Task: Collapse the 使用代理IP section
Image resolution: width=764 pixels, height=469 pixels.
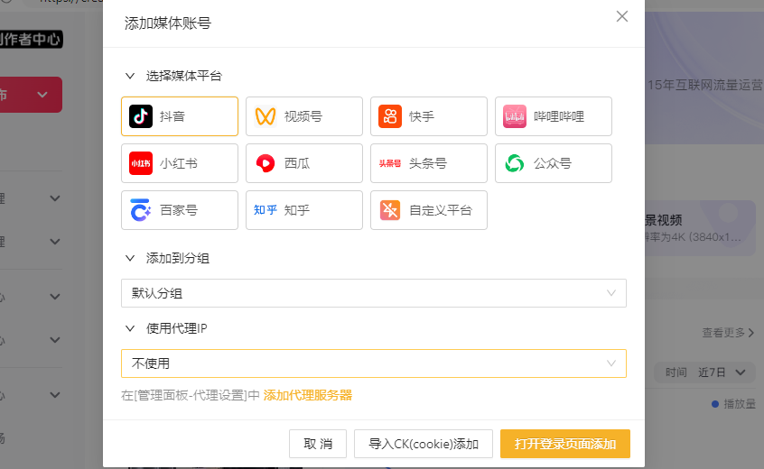Action: (x=130, y=328)
